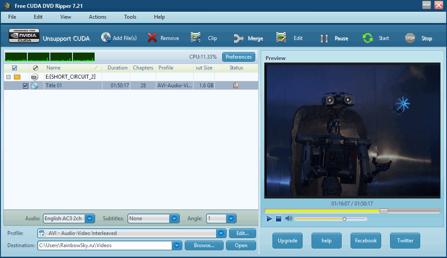Expand the Profile dropdown list

(221, 233)
